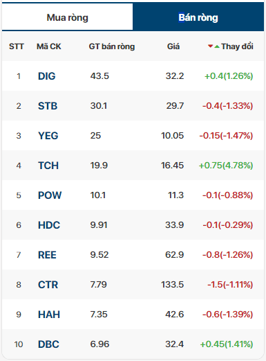Click the GT bán ròng column header
This screenshot has width=266, height=361.
[112, 46]
